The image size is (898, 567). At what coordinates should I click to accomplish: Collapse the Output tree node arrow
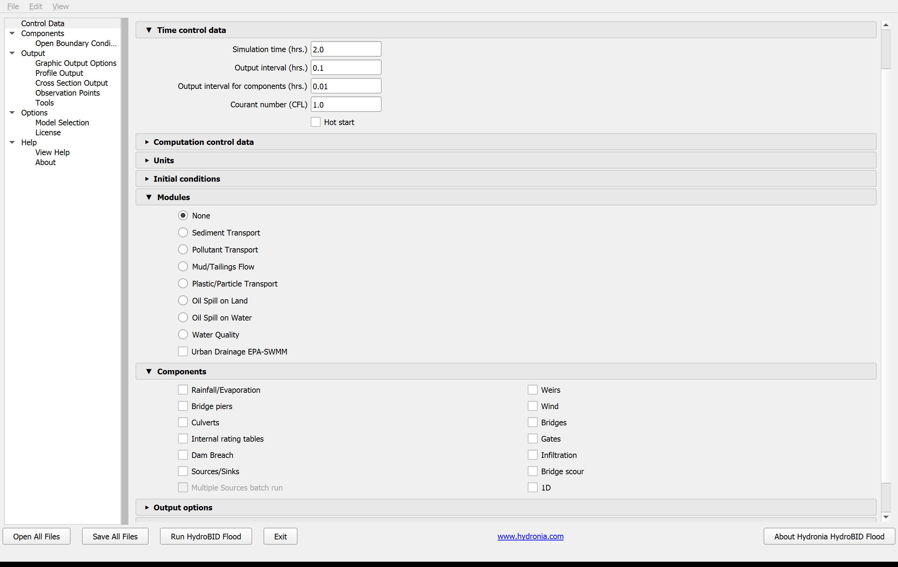(x=12, y=53)
